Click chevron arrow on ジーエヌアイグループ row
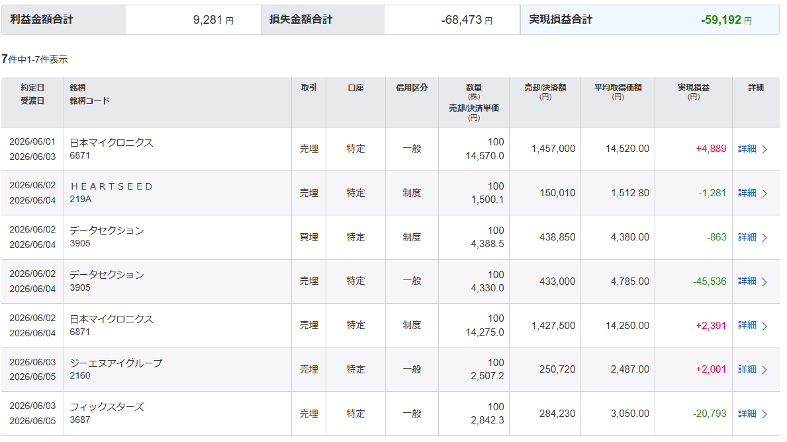787x442 pixels. [764, 370]
